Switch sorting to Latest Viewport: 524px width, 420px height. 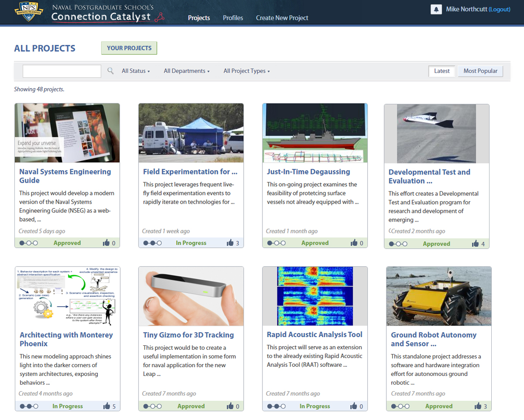coord(441,71)
